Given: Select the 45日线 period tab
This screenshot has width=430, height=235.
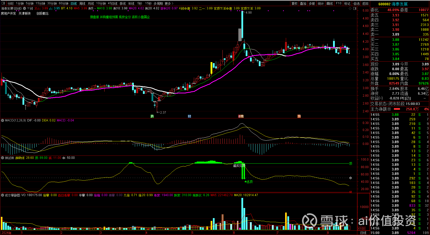Looking at the screenshot, I should click(113, 4).
